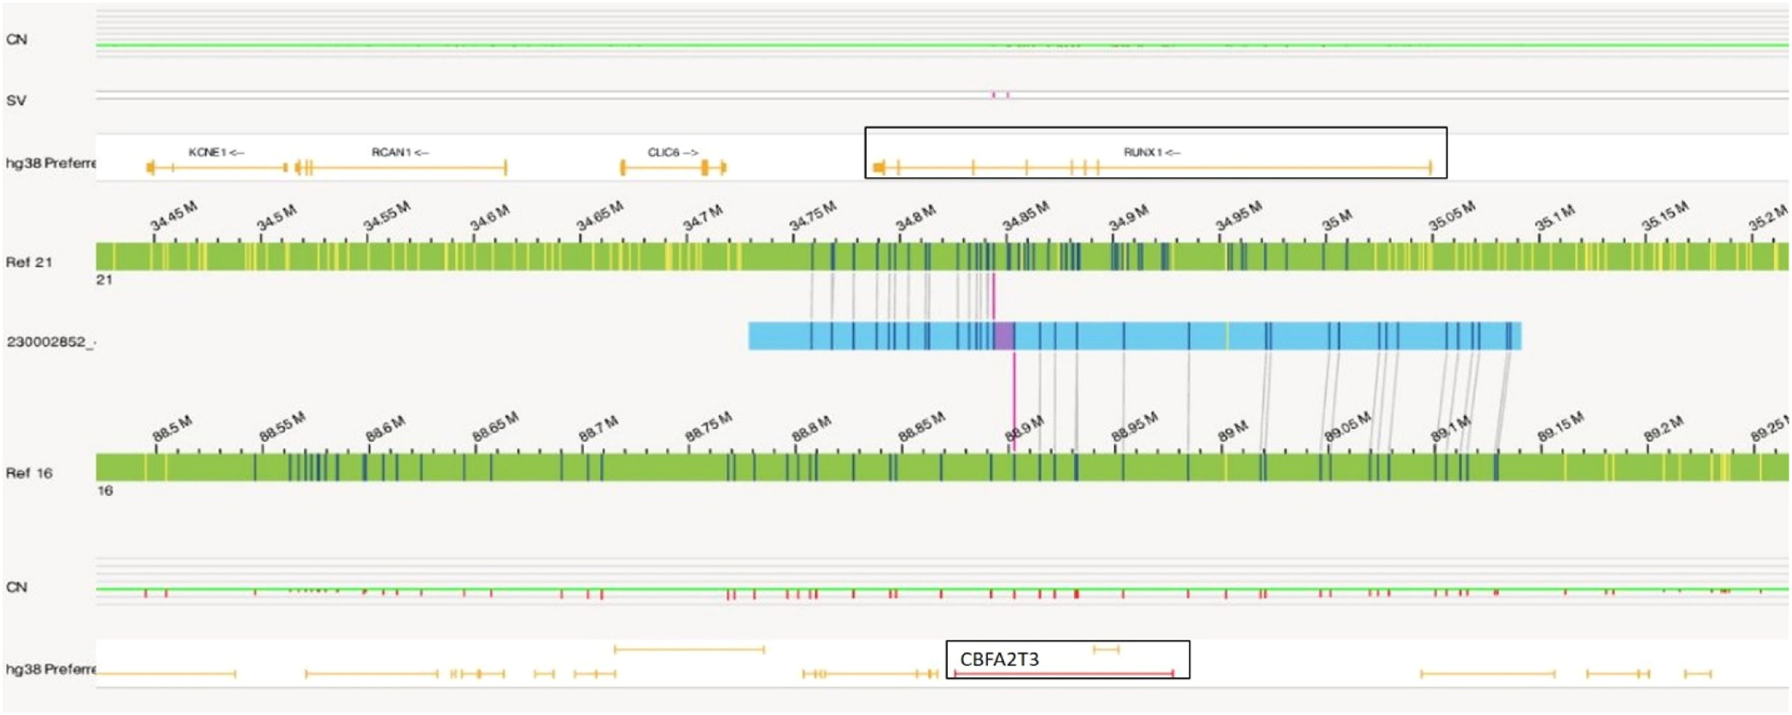Click the Ref 16 track label
Viewport: 1792px width, 715px height.
(x=29, y=473)
